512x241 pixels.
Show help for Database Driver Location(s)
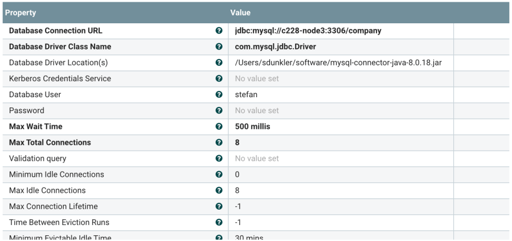click(219, 63)
